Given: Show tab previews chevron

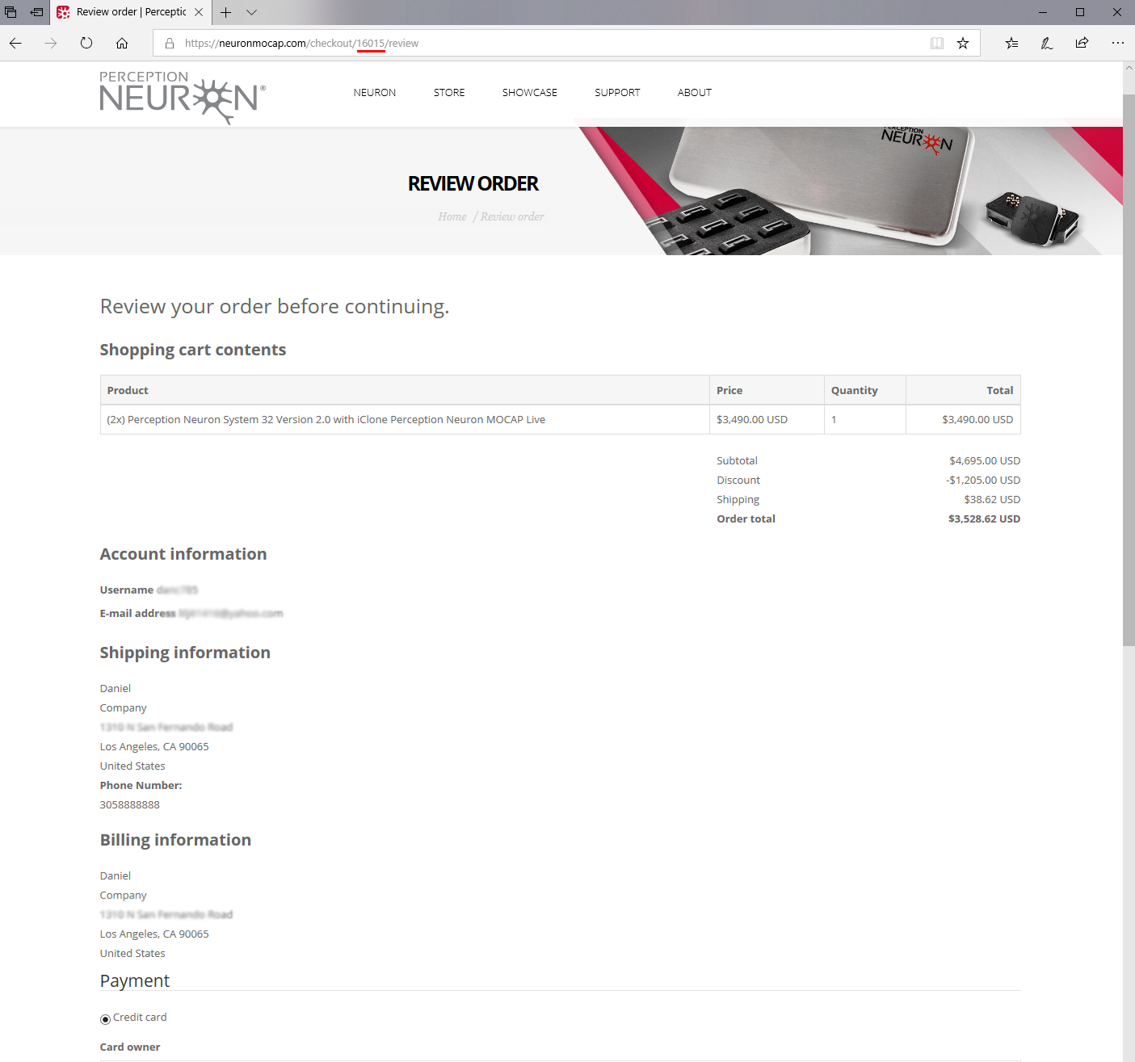Looking at the screenshot, I should [252, 12].
